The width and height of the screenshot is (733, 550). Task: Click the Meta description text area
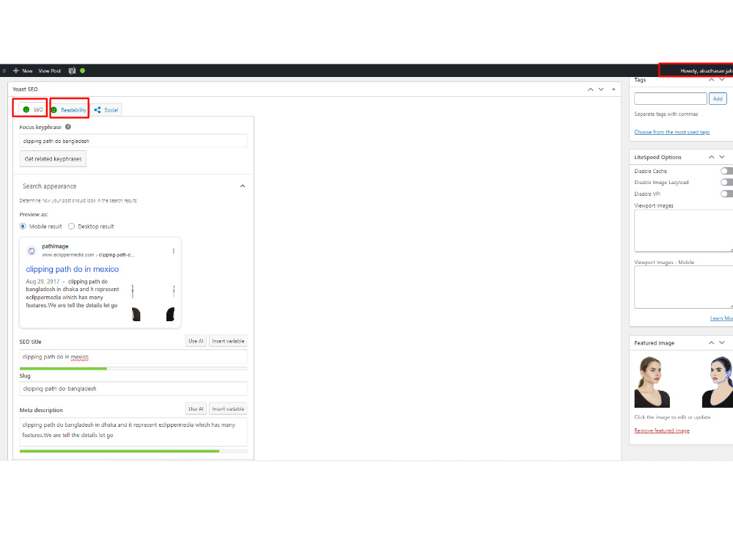coord(133,432)
